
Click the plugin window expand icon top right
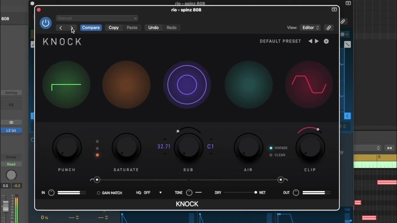[334, 10]
